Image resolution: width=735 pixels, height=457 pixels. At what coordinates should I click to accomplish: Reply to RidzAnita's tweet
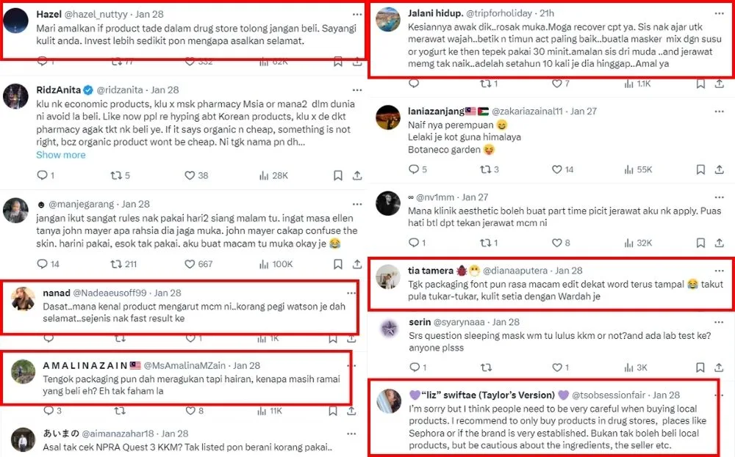(x=42, y=175)
